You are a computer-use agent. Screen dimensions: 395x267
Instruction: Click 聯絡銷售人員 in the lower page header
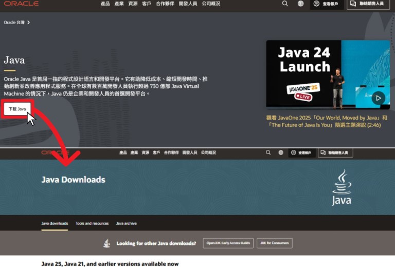point(335,152)
